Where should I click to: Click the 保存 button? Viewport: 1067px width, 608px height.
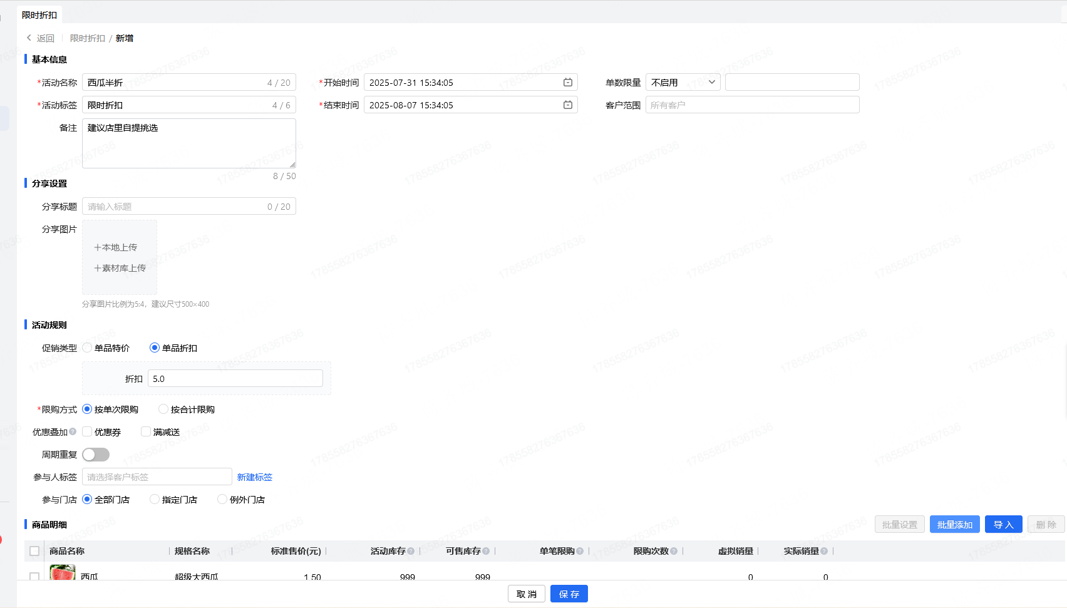569,594
